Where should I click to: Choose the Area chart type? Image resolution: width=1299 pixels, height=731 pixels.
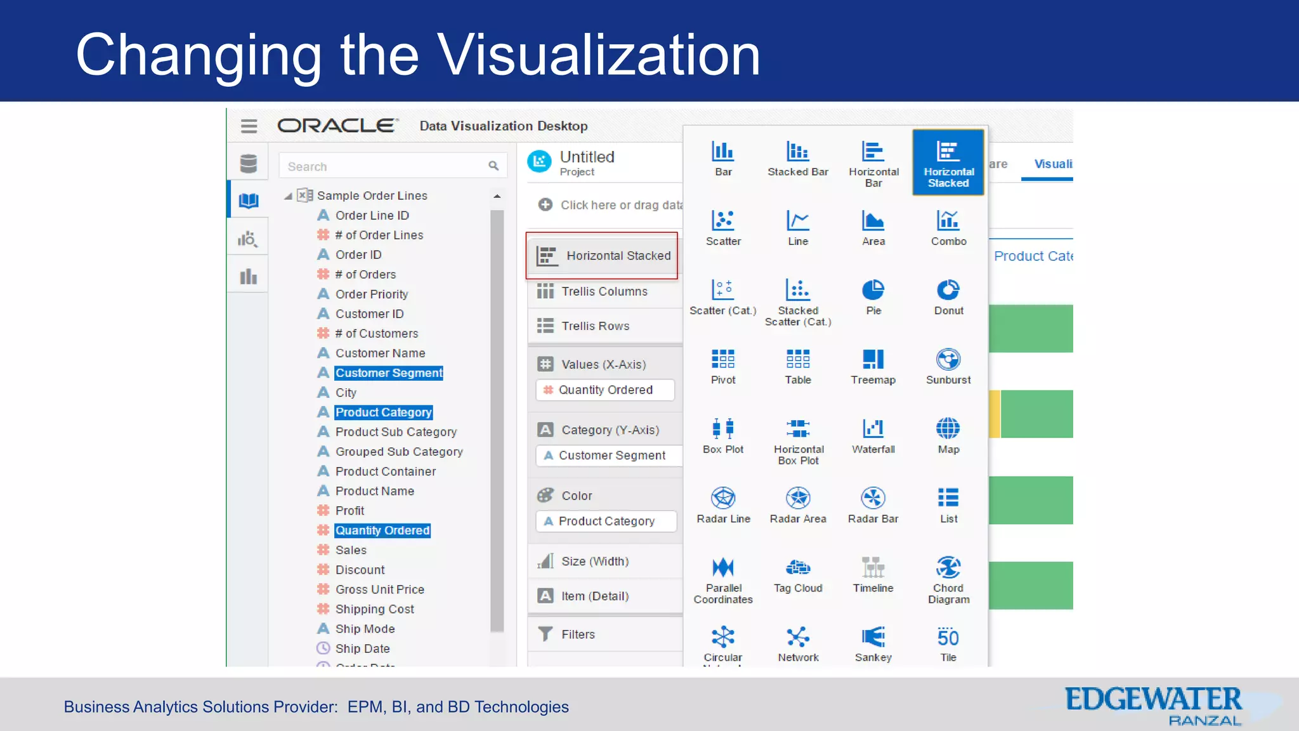click(873, 228)
